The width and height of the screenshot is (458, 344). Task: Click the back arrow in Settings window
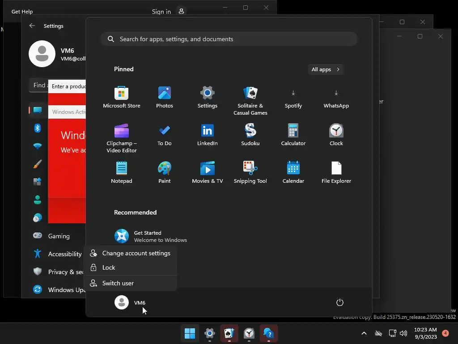pos(32,26)
